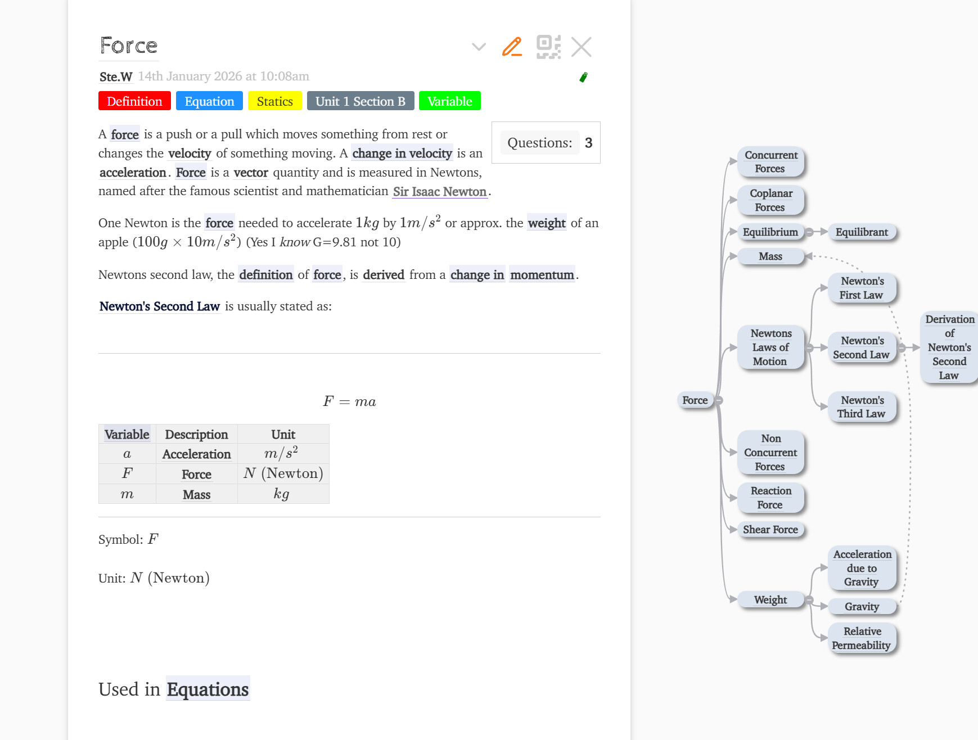978x740 pixels.
Task: Click the green Variable tag
Action: pyautogui.click(x=449, y=101)
